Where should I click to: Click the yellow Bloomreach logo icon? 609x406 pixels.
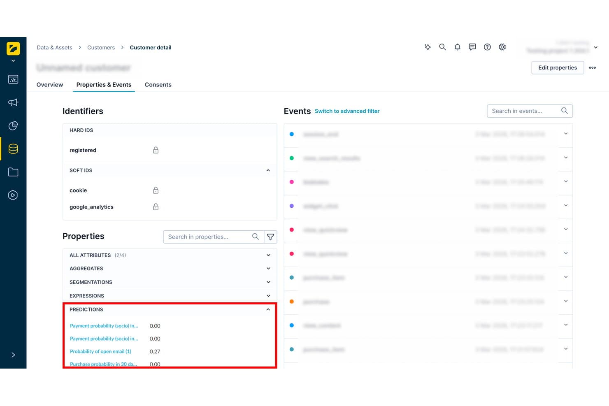coord(13,49)
